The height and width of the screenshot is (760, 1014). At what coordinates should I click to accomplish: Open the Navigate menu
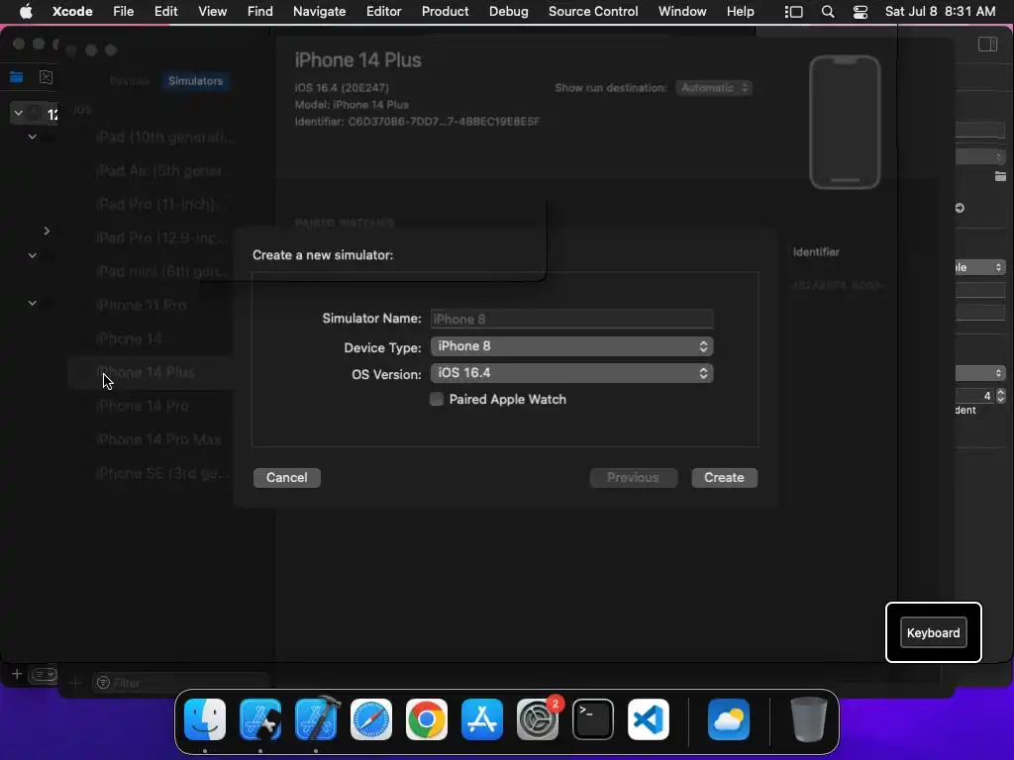pyautogui.click(x=320, y=11)
